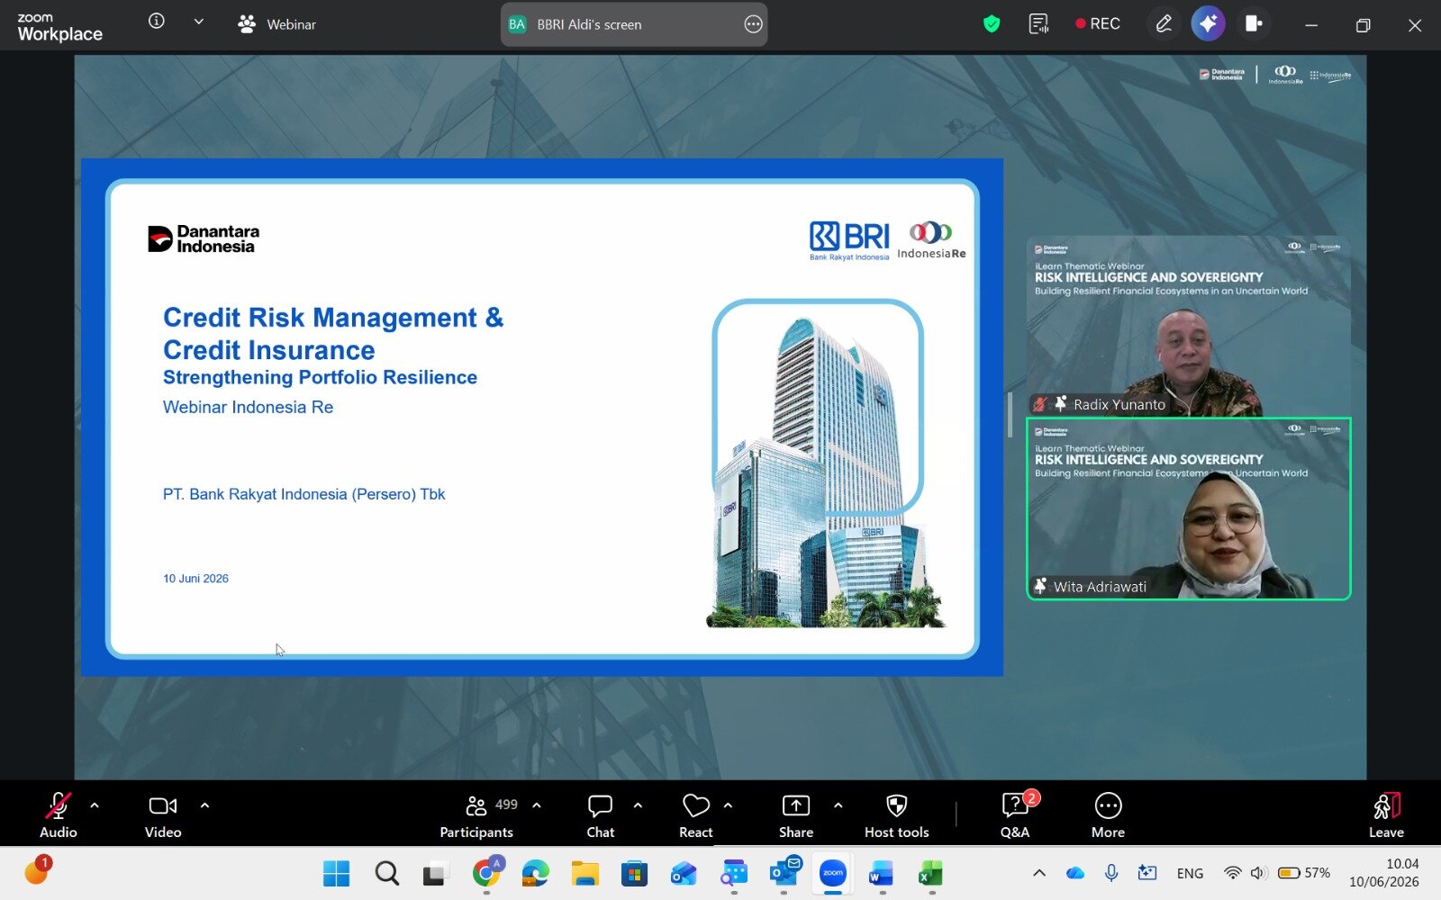The image size is (1441, 900).
Task: Switch to Excel in taskbar
Action: pos(931,873)
